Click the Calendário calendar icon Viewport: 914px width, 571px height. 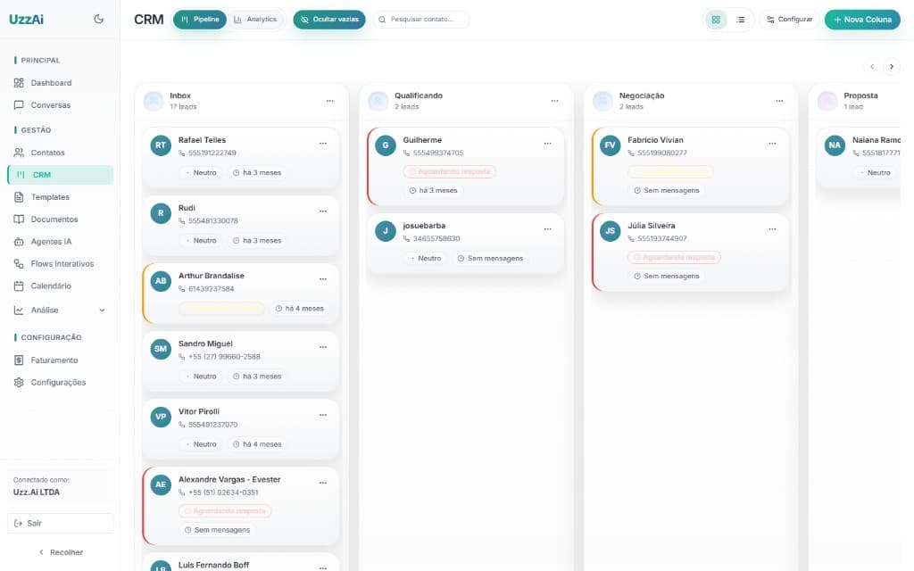(19, 285)
